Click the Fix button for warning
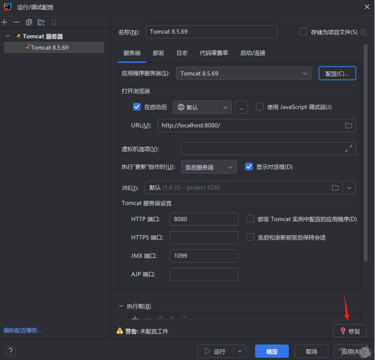Screen dimensions: 375x360 coord(349,331)
